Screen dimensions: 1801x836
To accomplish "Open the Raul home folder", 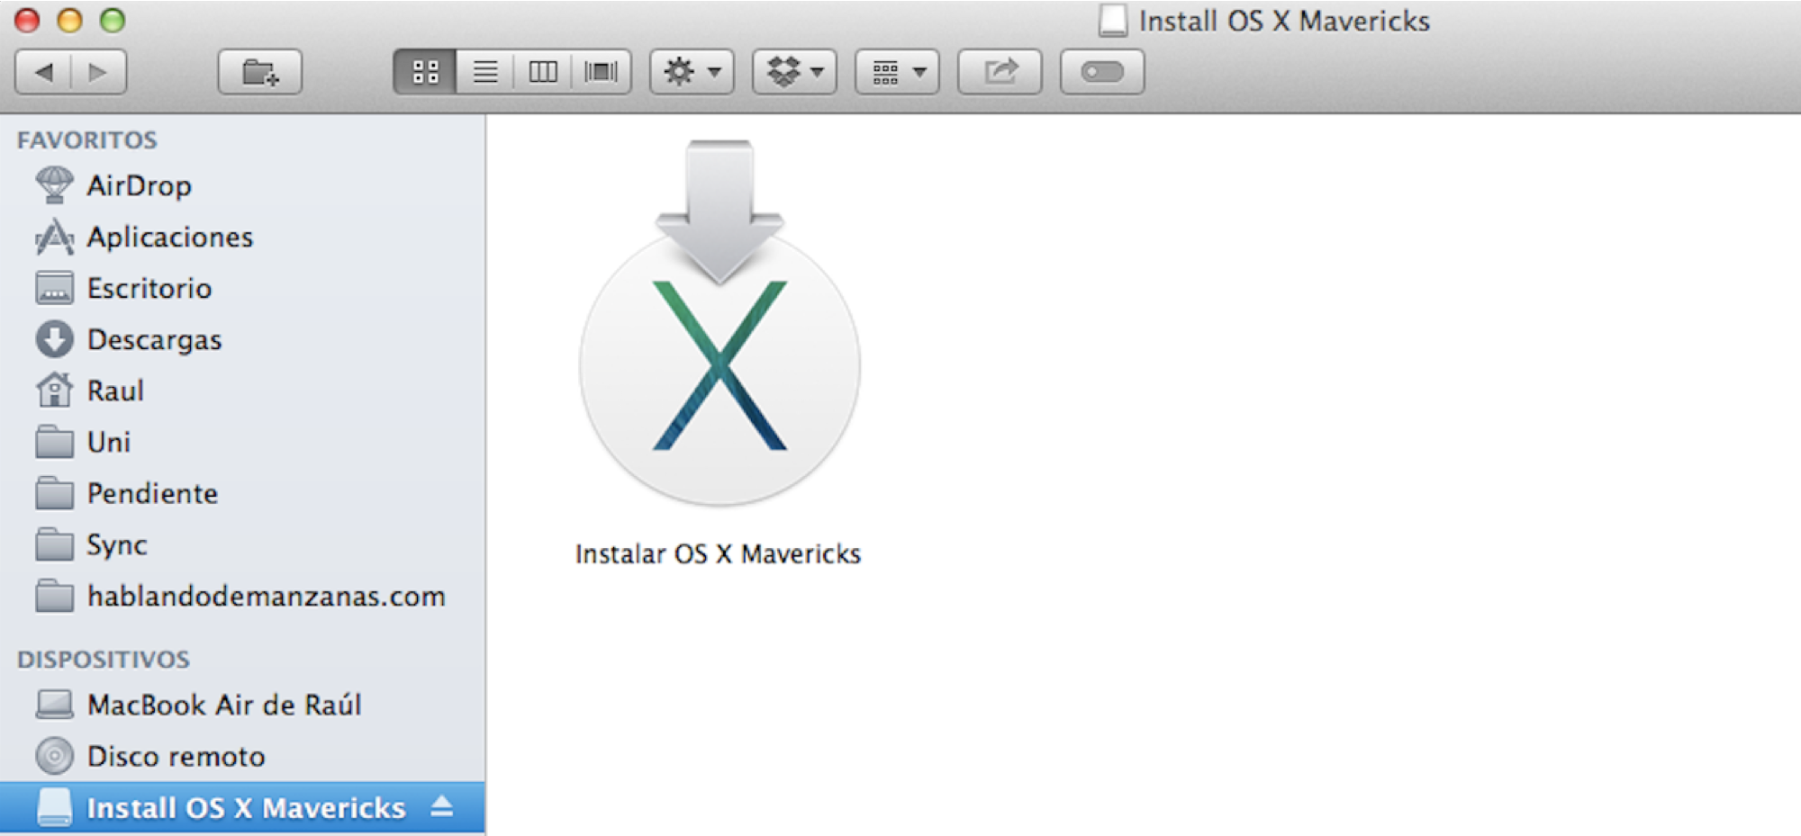I will coord(242,391).
